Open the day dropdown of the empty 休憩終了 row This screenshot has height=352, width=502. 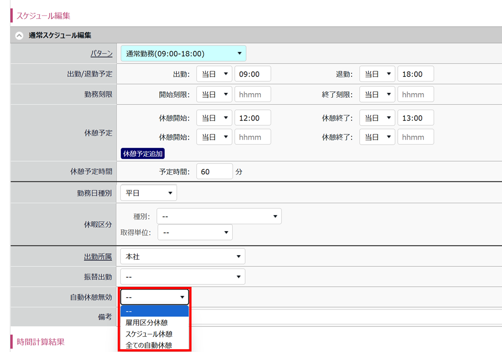(377, 137)
